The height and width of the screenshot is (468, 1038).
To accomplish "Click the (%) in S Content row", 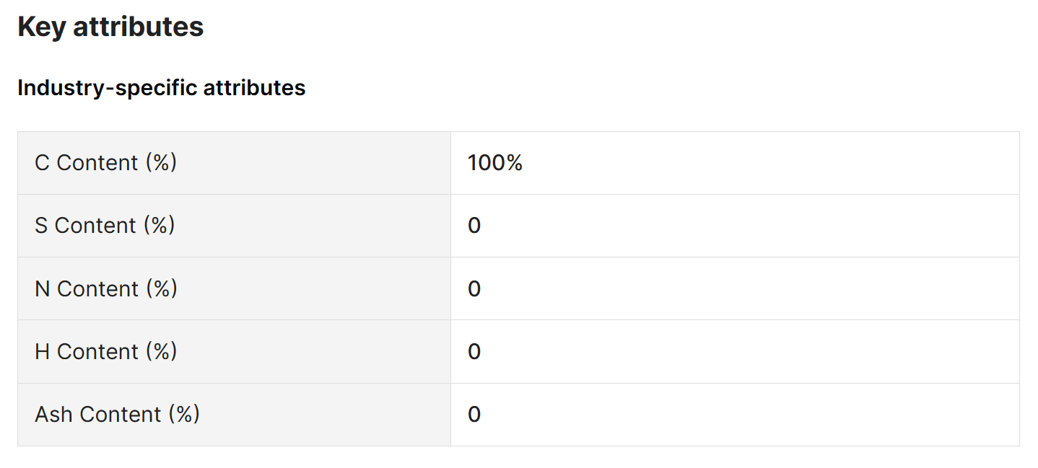I will (x=159, y=226).
